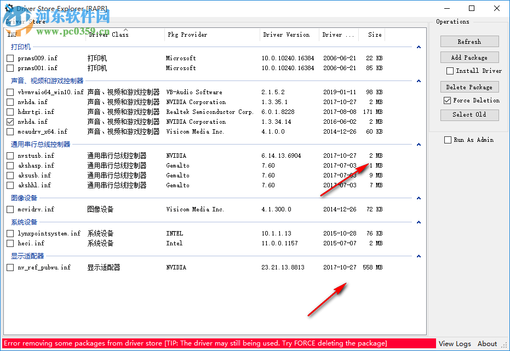Click the resize grip in status bar
The width and height of the screenshot is (510, 351).
[505, 346]
